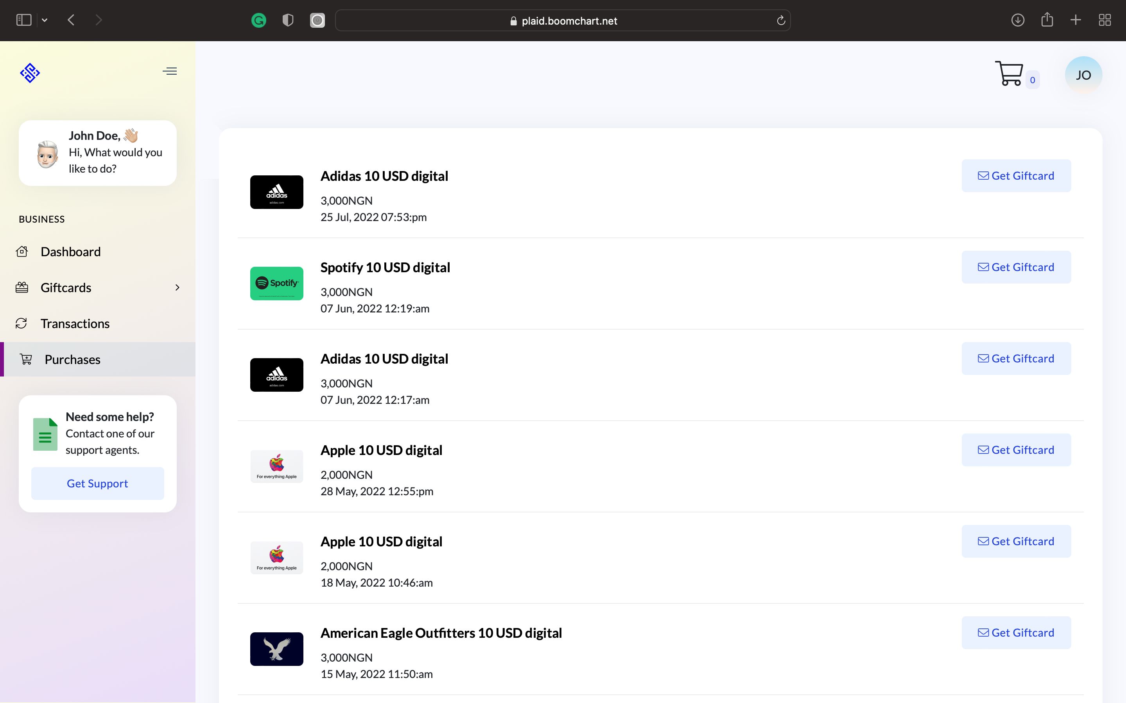Click the JO profile avatar
Viewport: 1126px width, 703px height.
pos(1083,75)
